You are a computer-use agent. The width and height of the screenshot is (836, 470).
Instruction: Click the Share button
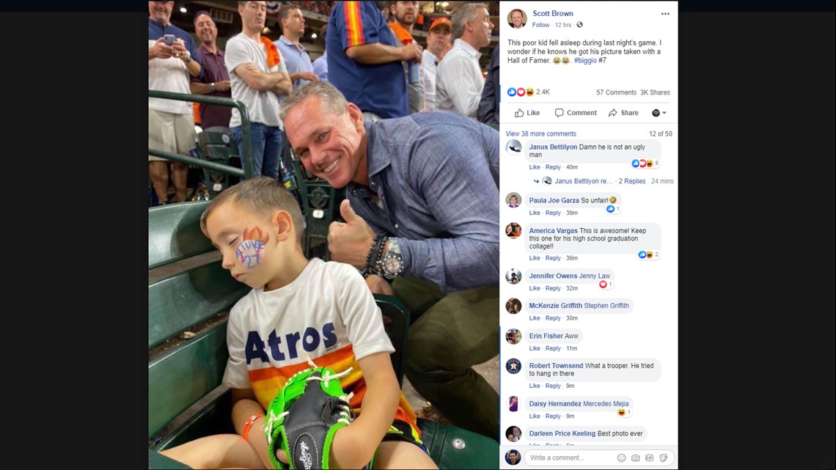pyautogui.click(x=623, y=113)
